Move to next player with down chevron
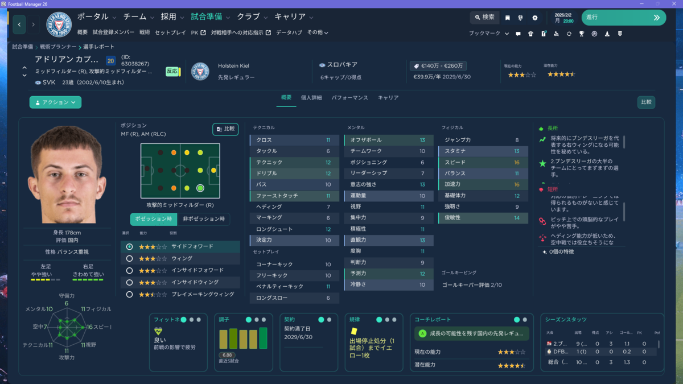 click(24, 75)
